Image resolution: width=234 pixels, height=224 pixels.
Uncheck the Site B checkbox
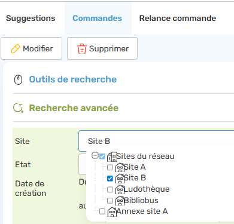pyautogui.click(x=110, y=179)
